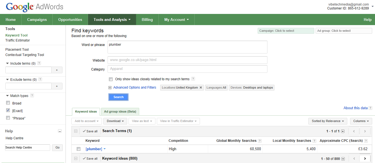Viewport: 375px width, 163px height.
Task: Click the plus button beside Include terms field
Action: pyautogui.click(x=57, y=70)
